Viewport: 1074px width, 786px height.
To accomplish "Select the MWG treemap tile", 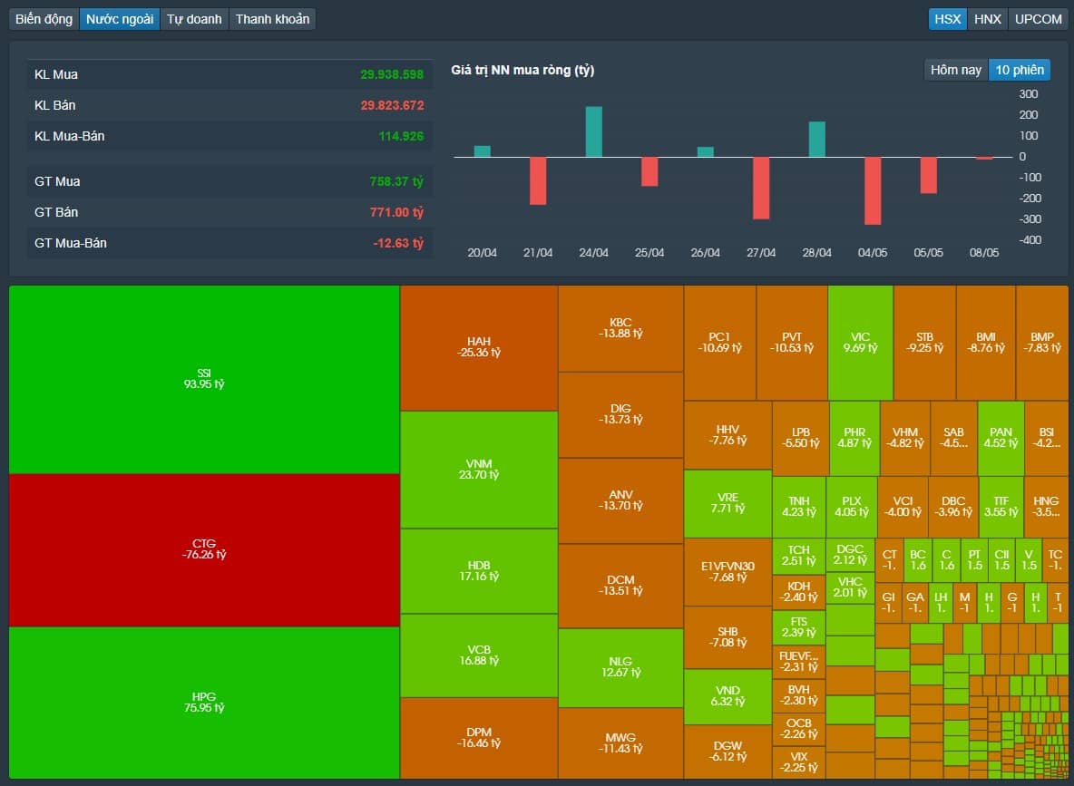I will point(620,743).
